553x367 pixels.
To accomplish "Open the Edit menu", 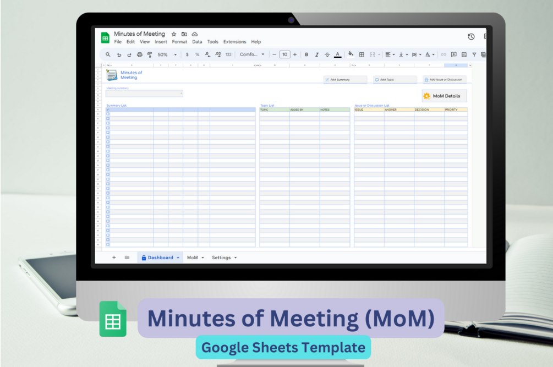I will pyautogui.click(x=130, y=42).
